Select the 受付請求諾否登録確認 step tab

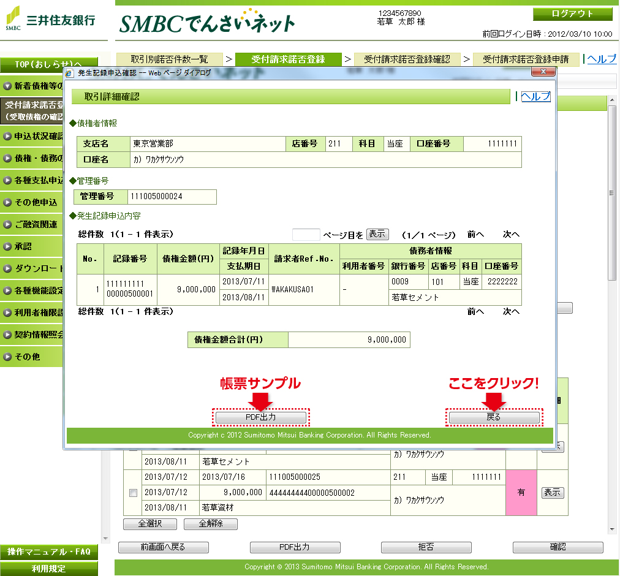click(407, 59)
